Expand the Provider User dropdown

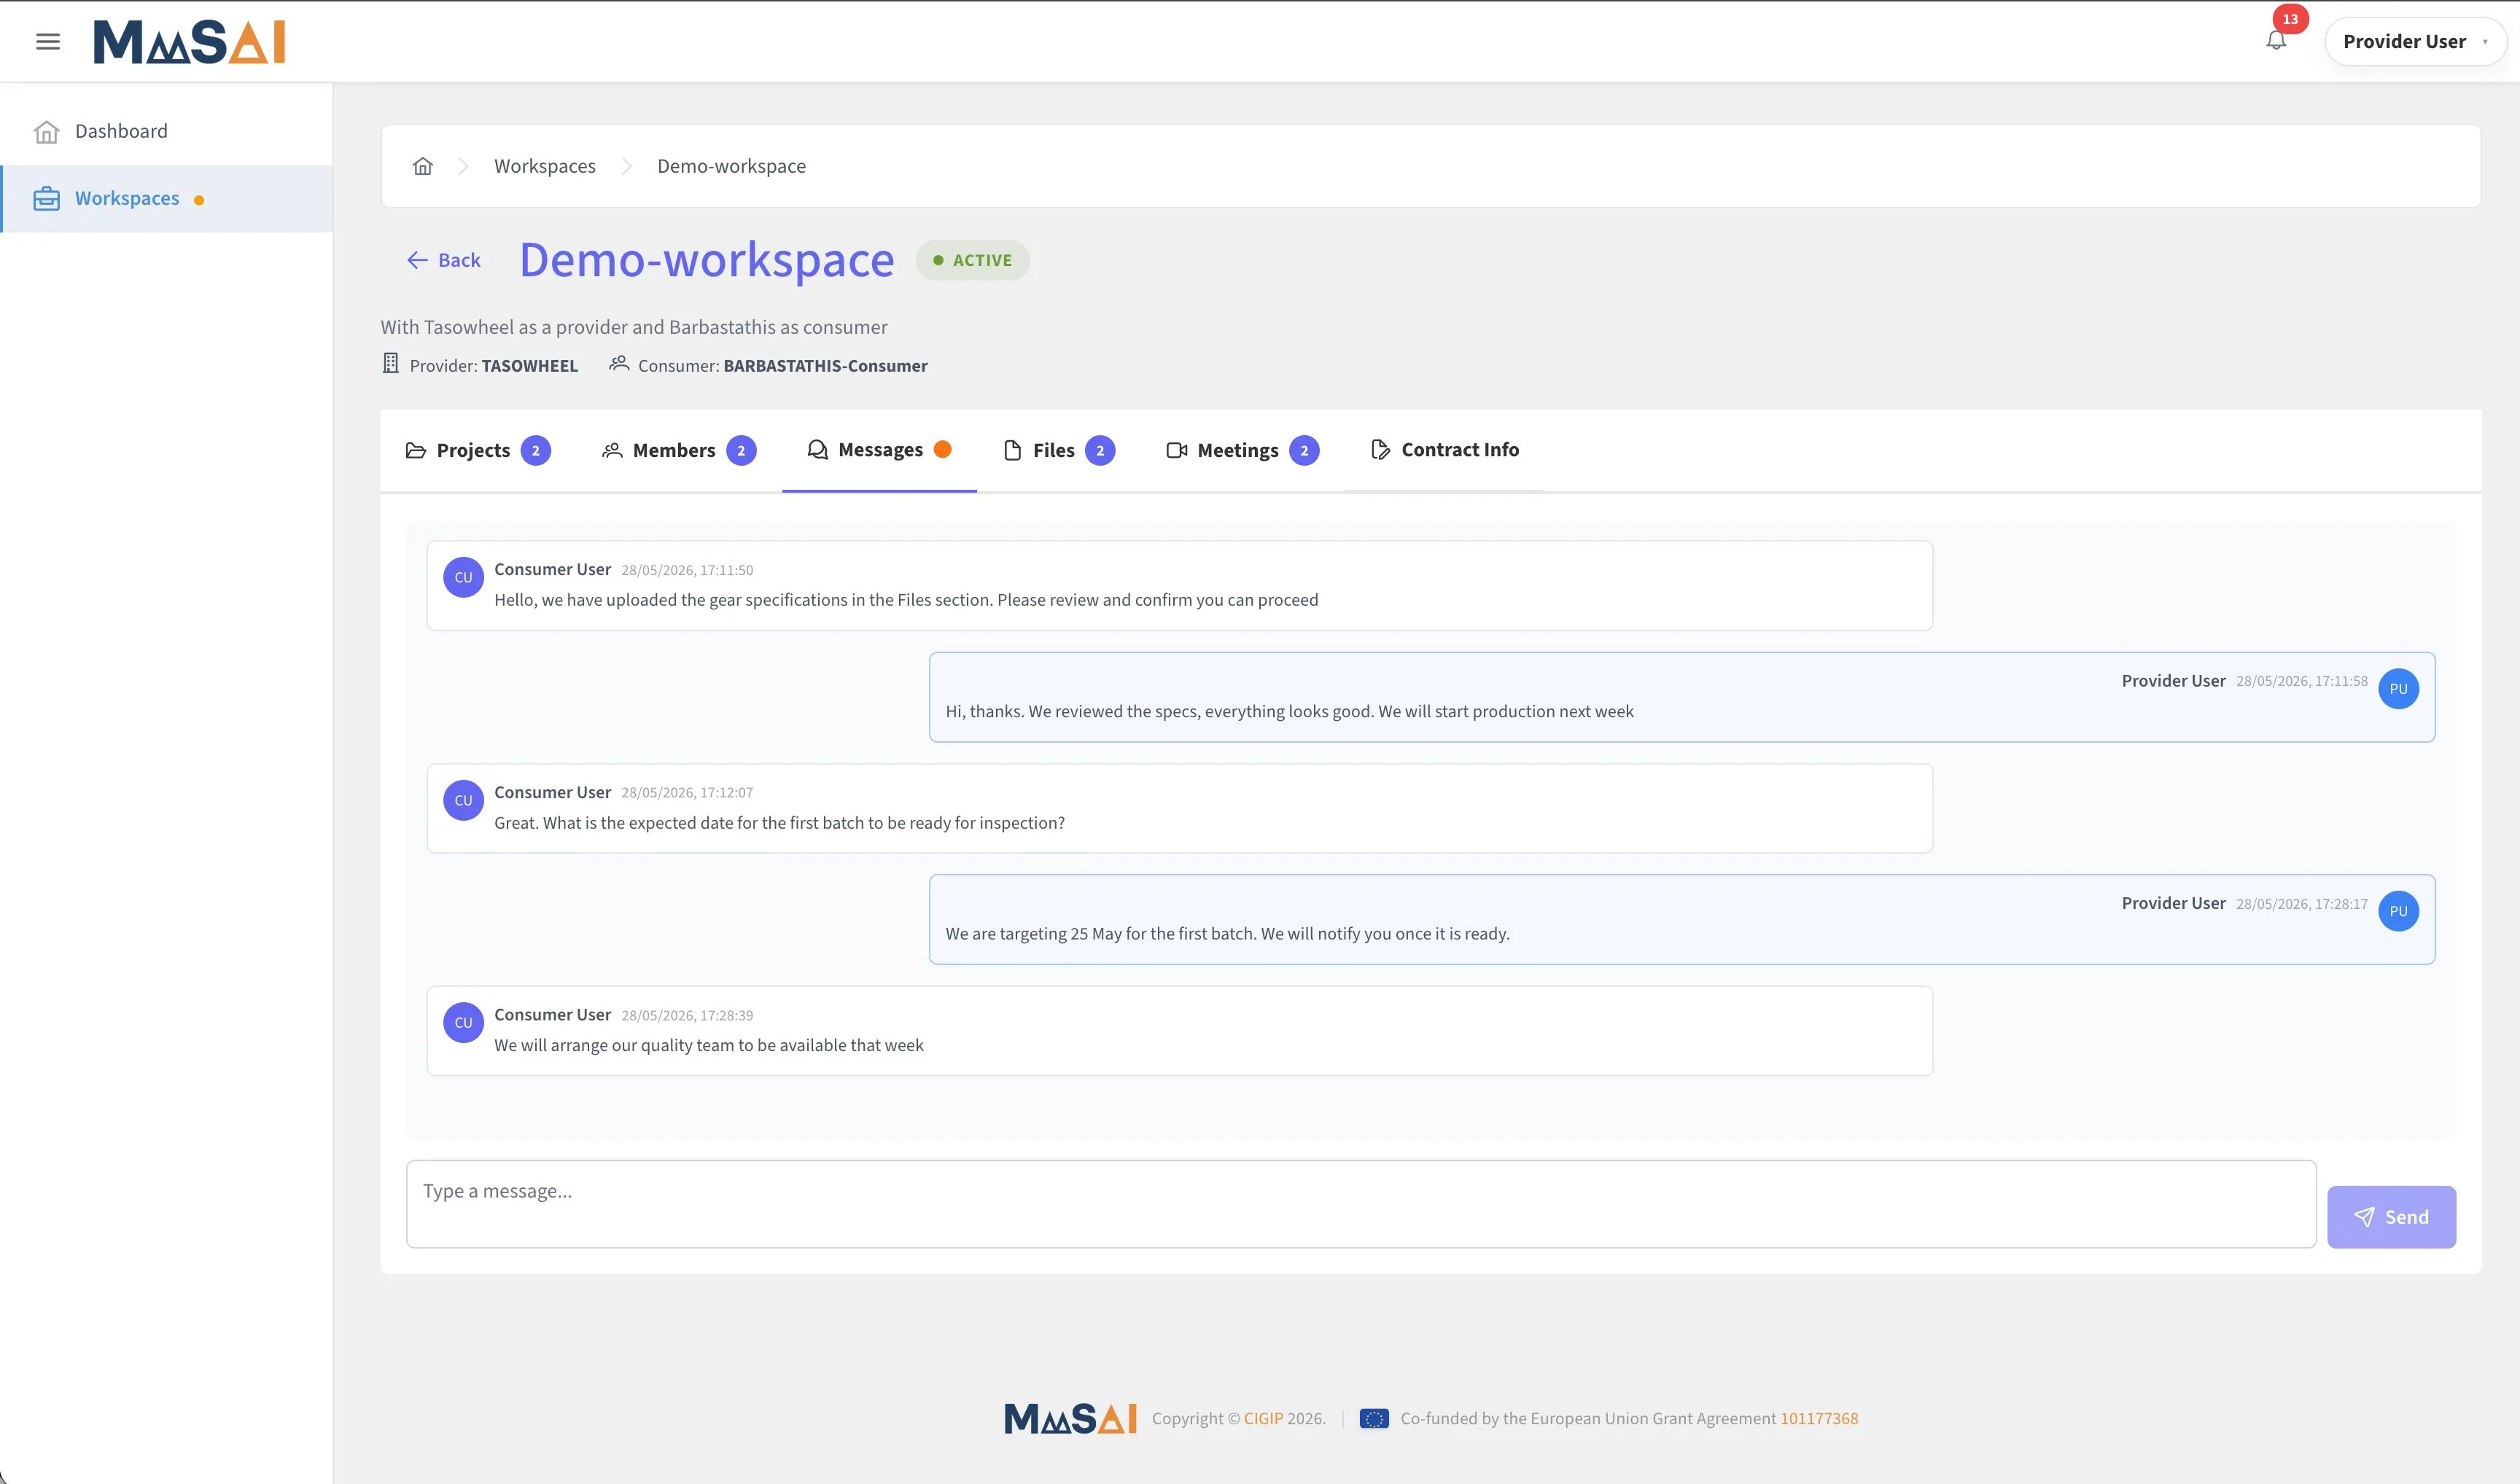pyautogui.click(x=2414, y=41)
